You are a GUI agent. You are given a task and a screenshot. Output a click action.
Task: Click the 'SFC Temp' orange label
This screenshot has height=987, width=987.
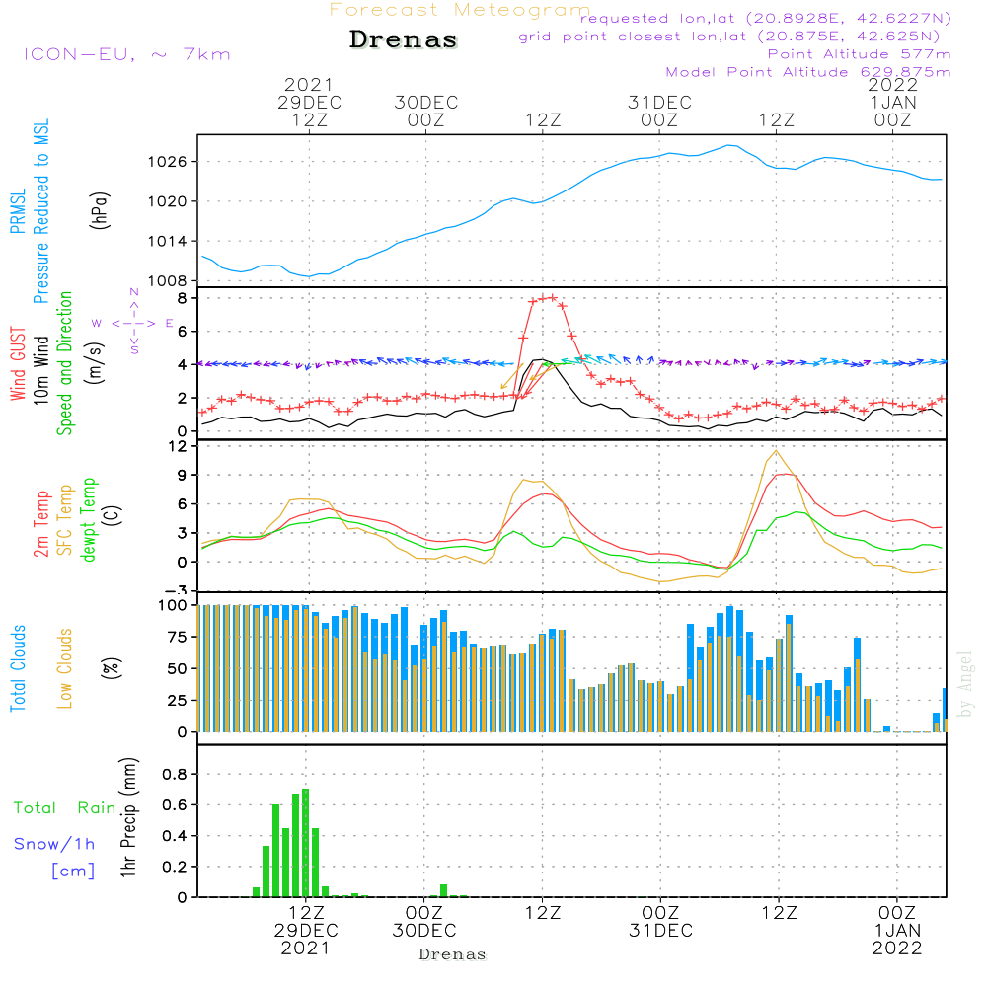point(65,520)
